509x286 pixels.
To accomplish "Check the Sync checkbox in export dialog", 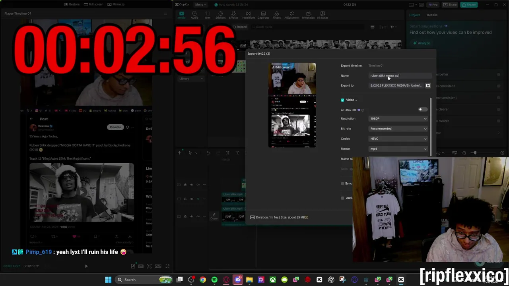I will coord(342,184).
